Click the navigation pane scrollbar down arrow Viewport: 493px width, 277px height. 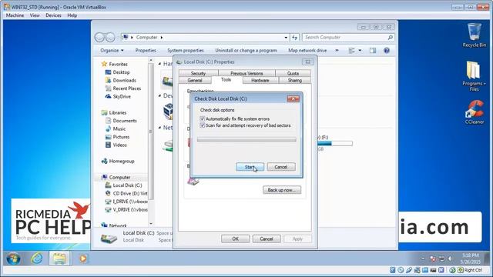[151, 223]
